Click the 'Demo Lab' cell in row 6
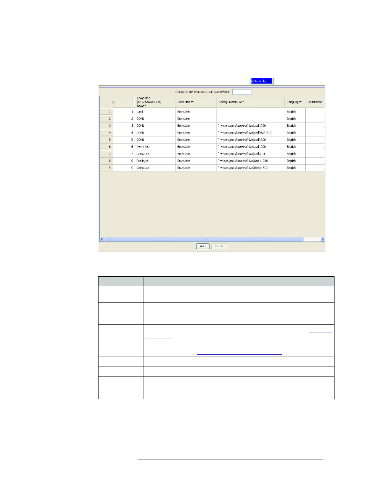The height and width of the screenshot is (491, 379). [155, 147]
